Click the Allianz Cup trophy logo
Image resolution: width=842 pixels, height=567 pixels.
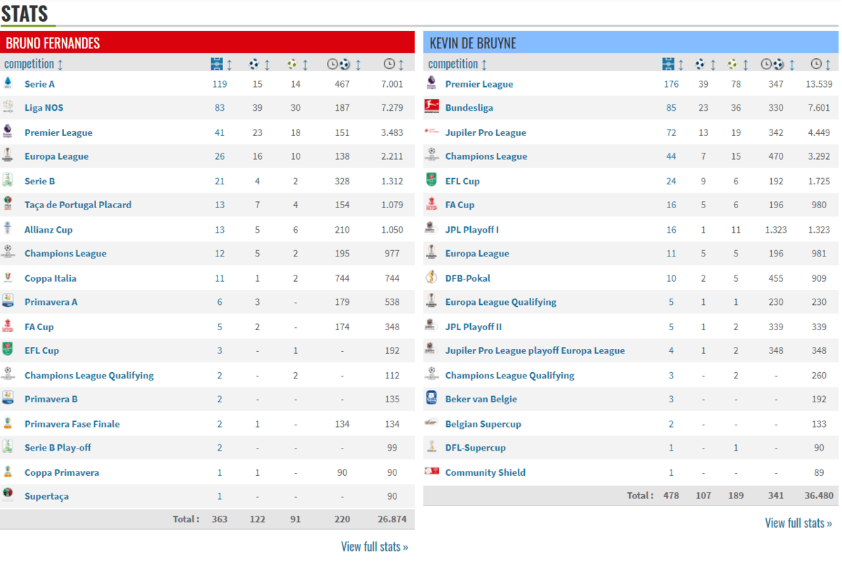[8, 228]
